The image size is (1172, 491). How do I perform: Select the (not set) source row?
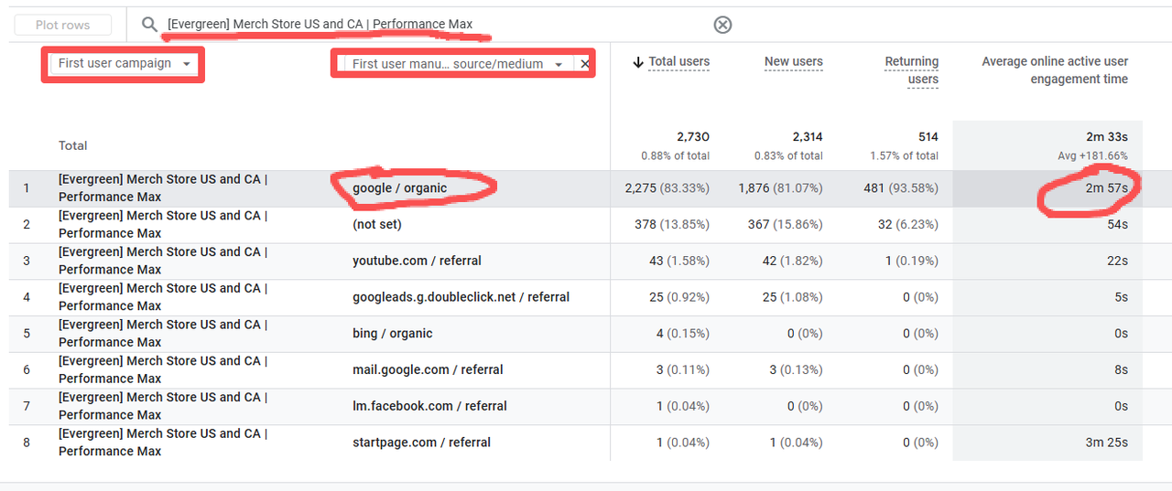point(377,224)
